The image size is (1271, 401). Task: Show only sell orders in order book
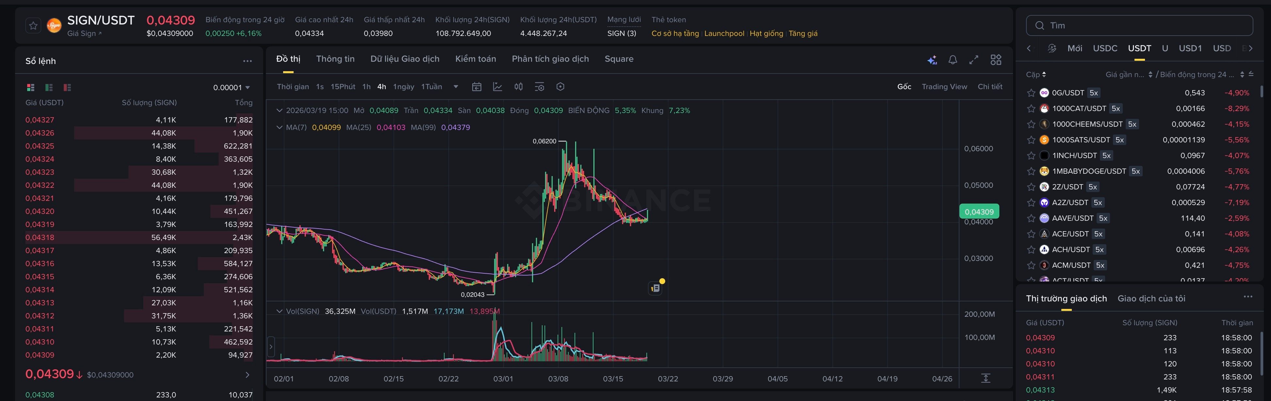tap(68, 87)
